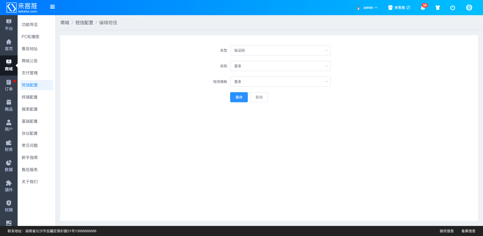The height and width of the screenshot is (236, 483).
Task: Click 编辑短信 breadcrumb text
Action: [108, 23]
